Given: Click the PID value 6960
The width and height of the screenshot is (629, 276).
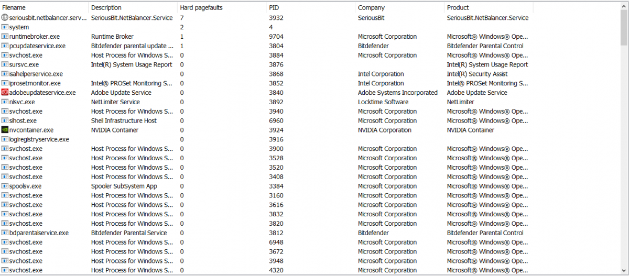Looking at the screenshot, I should click(276, 121).
